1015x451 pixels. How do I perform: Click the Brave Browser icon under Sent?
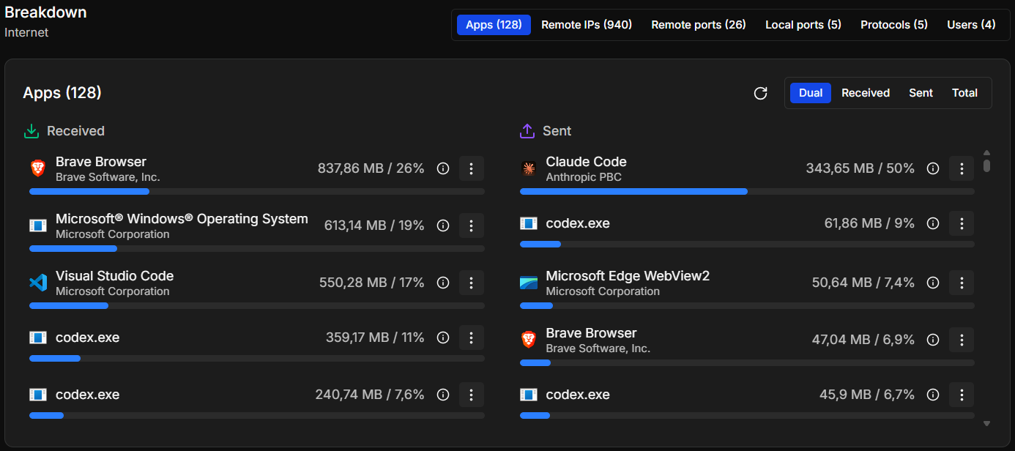(528, 340)
